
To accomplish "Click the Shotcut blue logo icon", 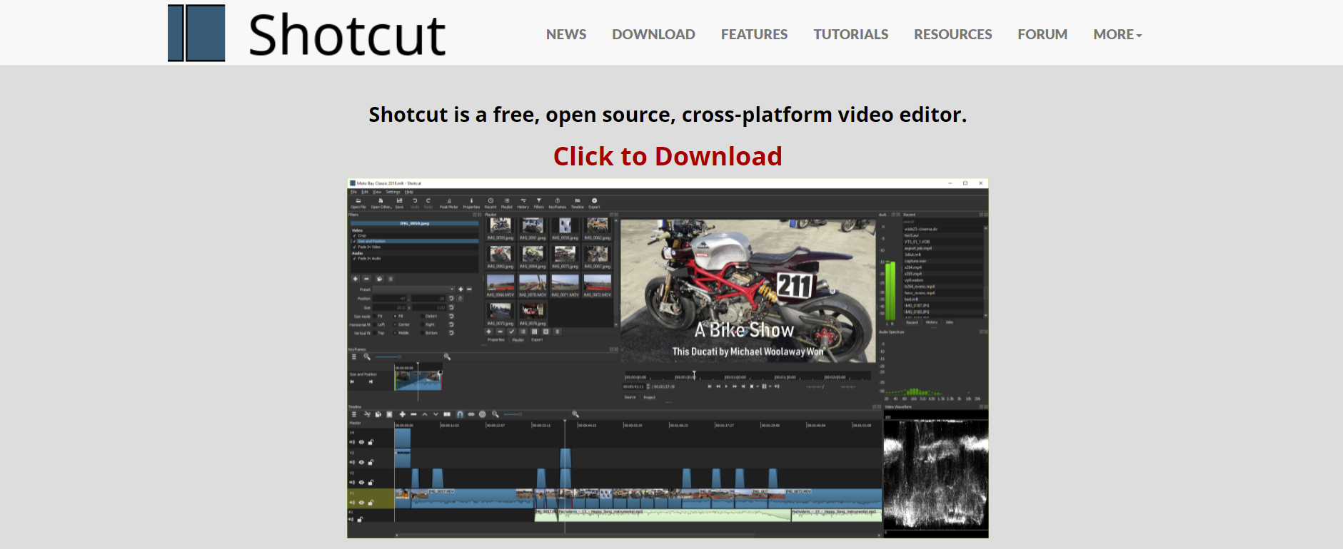I will 196,33.
